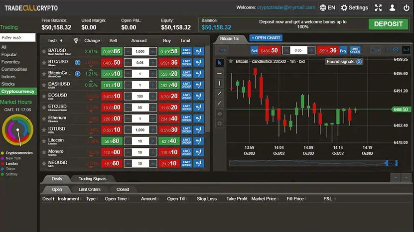The height and width of the screenshot is (232, 414).
Task: Select the vertical line chart tool
Action: pyautogui.click(x=219, y=83)
